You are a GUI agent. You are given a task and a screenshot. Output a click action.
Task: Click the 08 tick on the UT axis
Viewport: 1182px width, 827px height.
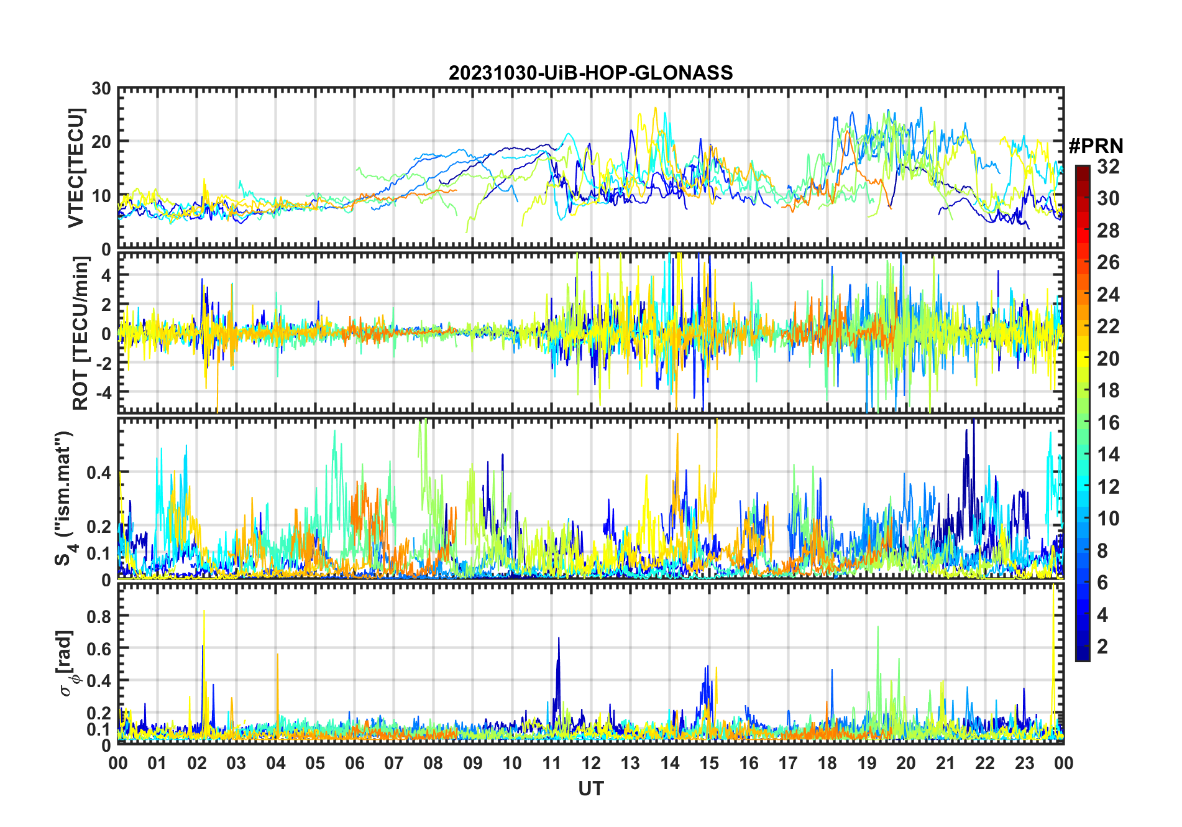(x=433, y=763)
